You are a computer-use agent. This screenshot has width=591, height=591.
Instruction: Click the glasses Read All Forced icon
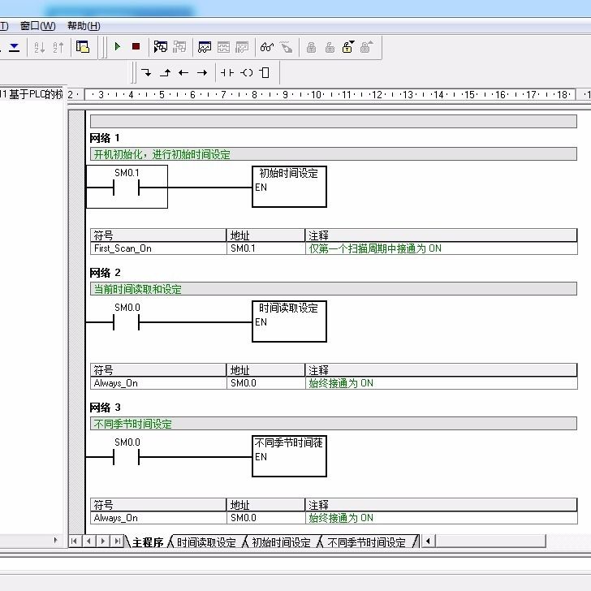[x=267, y=47]
